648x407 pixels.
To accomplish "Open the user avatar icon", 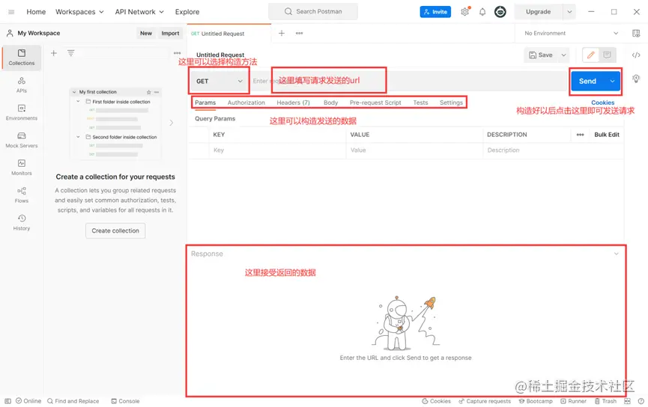I will [500, 11].
